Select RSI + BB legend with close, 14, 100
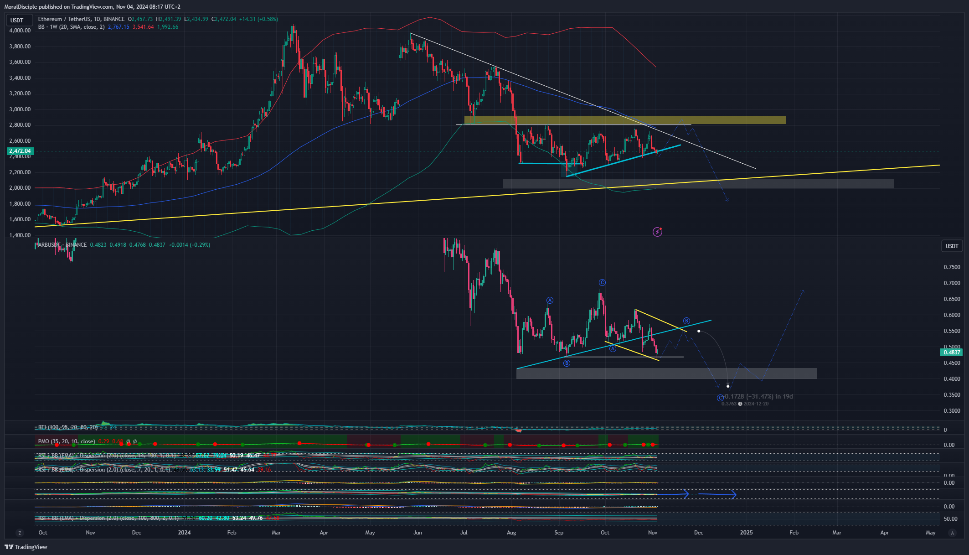This screenshot has width=969, height=555. click(x=107, y=456)
